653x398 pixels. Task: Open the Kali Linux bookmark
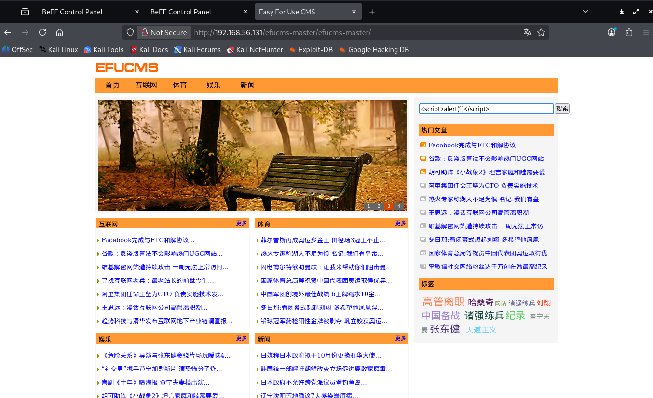58,49
